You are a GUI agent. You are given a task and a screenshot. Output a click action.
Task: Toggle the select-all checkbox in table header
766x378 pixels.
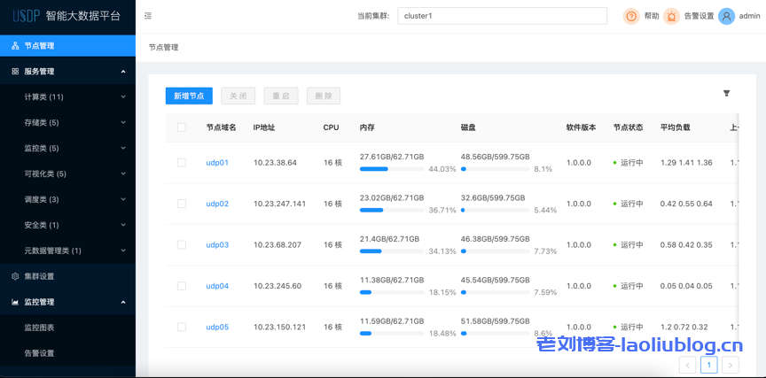[182, 127]
